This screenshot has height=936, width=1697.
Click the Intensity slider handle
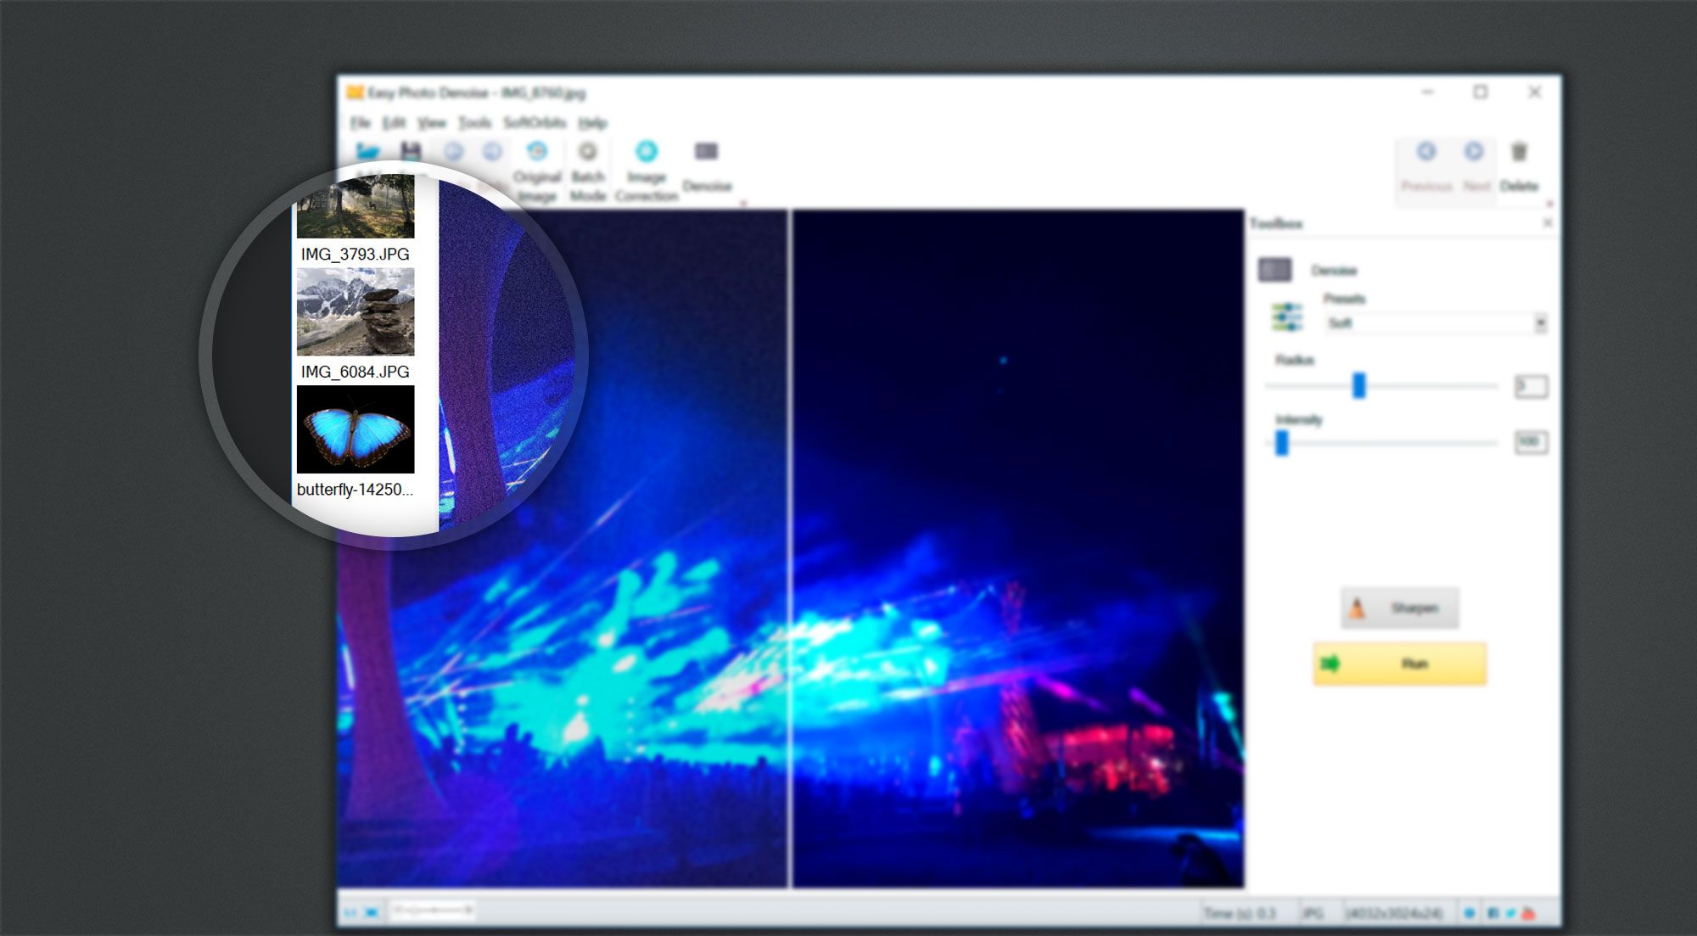tap(1282, 442)
